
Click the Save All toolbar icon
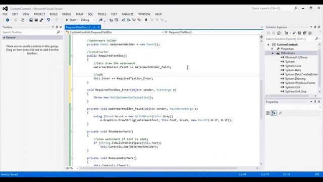click(x=41, y=20)
